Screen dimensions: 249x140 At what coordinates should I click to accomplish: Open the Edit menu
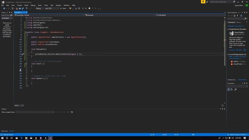point(7,5)
